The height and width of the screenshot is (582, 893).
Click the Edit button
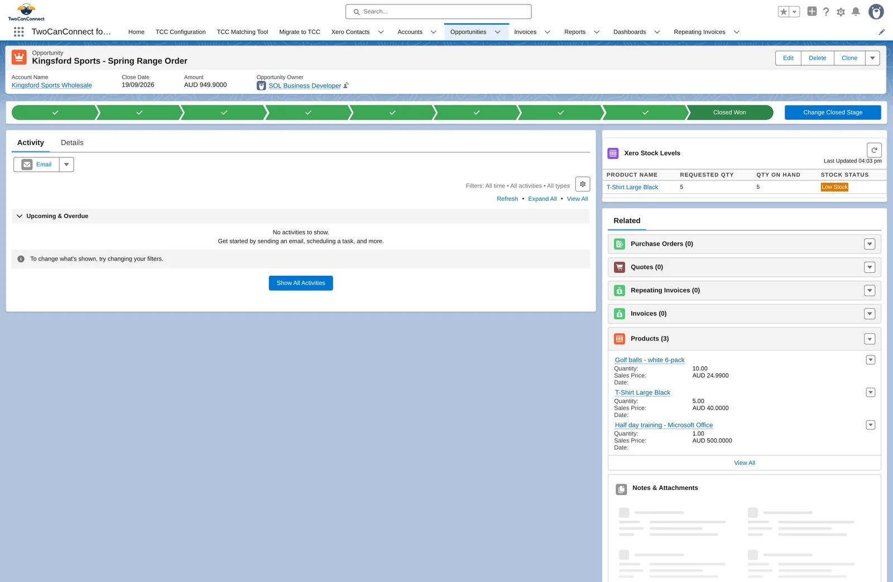point(788,58)
